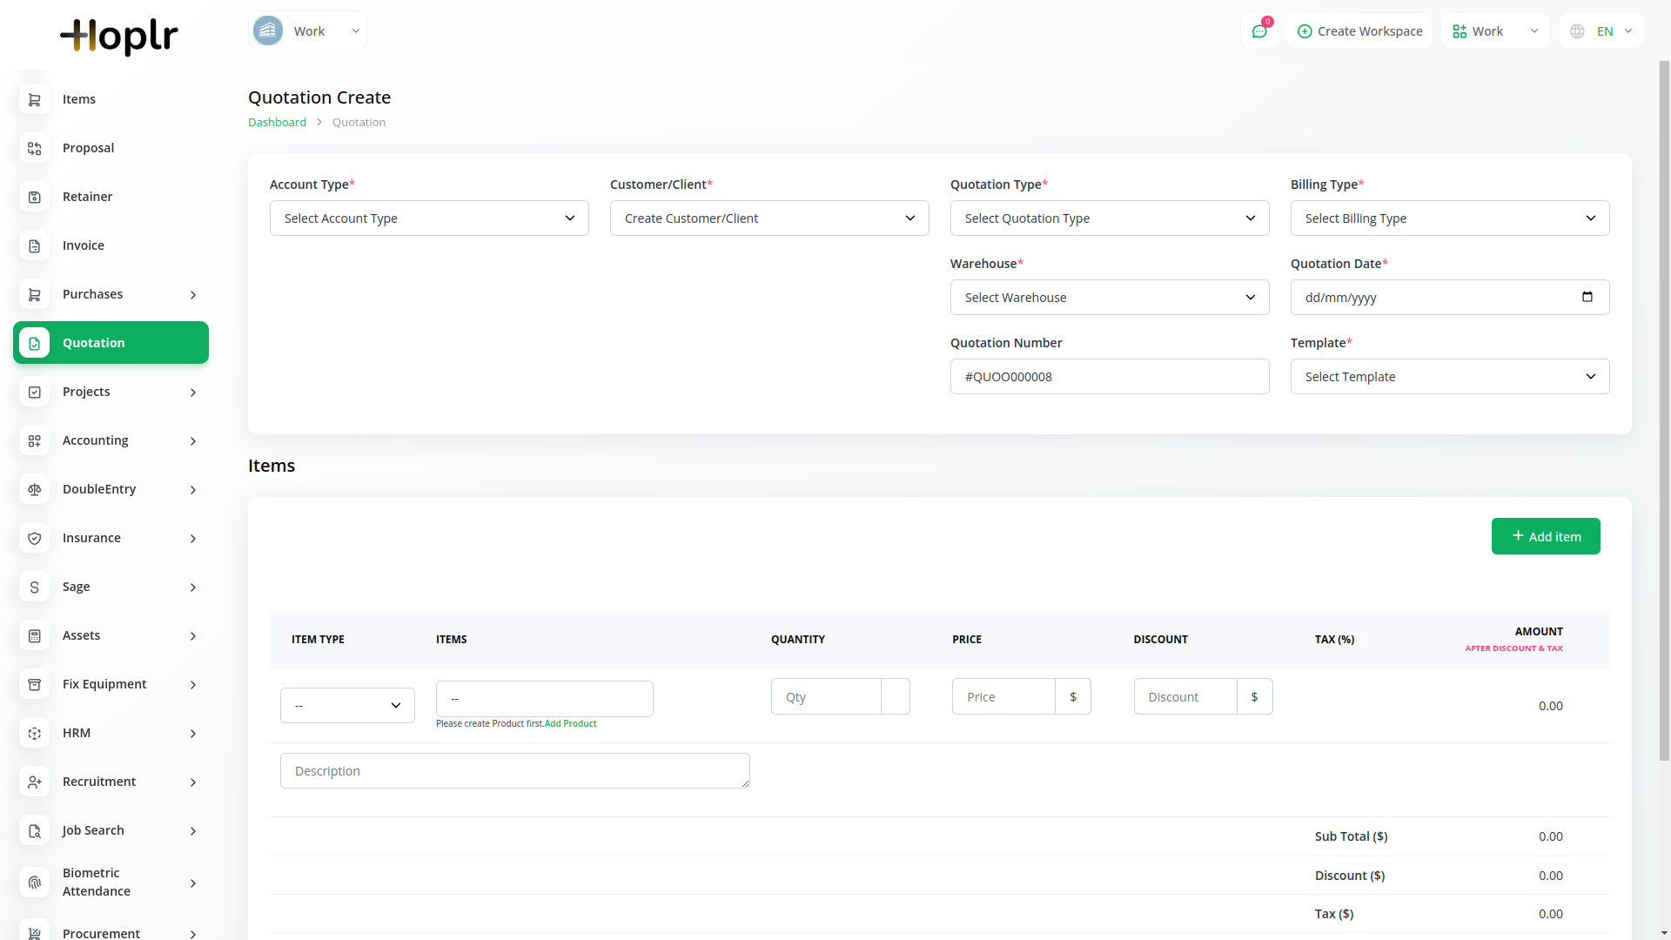Screen dimensions: 1671x940
Task: Click the Discount input field
Action: coord(1185,696)
